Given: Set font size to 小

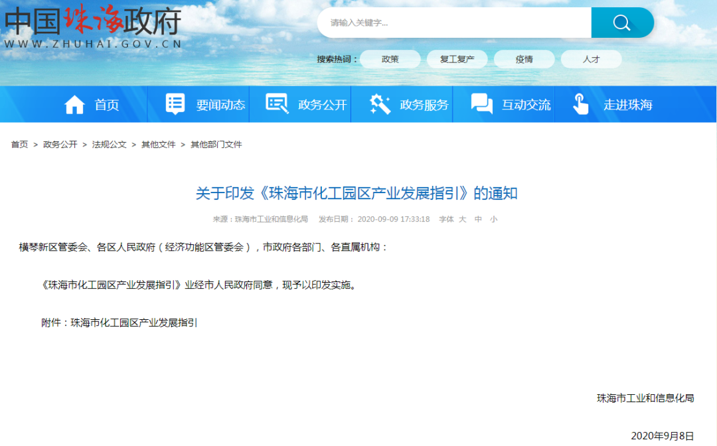Looking at the screenshot, I should tap(493, 219).
